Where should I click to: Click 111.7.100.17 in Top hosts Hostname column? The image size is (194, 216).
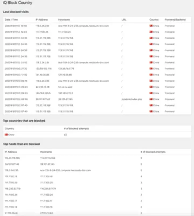tap(46, 201)
